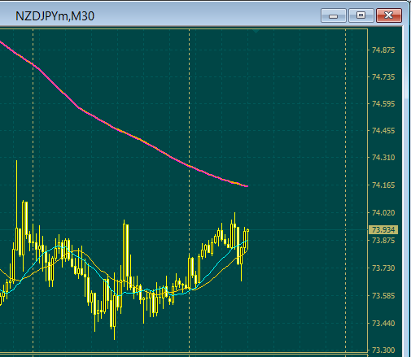The height and width of the screenshot is (357, 411).
Task: Click the 74.165 price scale label
Action: (x=383, y=185)
